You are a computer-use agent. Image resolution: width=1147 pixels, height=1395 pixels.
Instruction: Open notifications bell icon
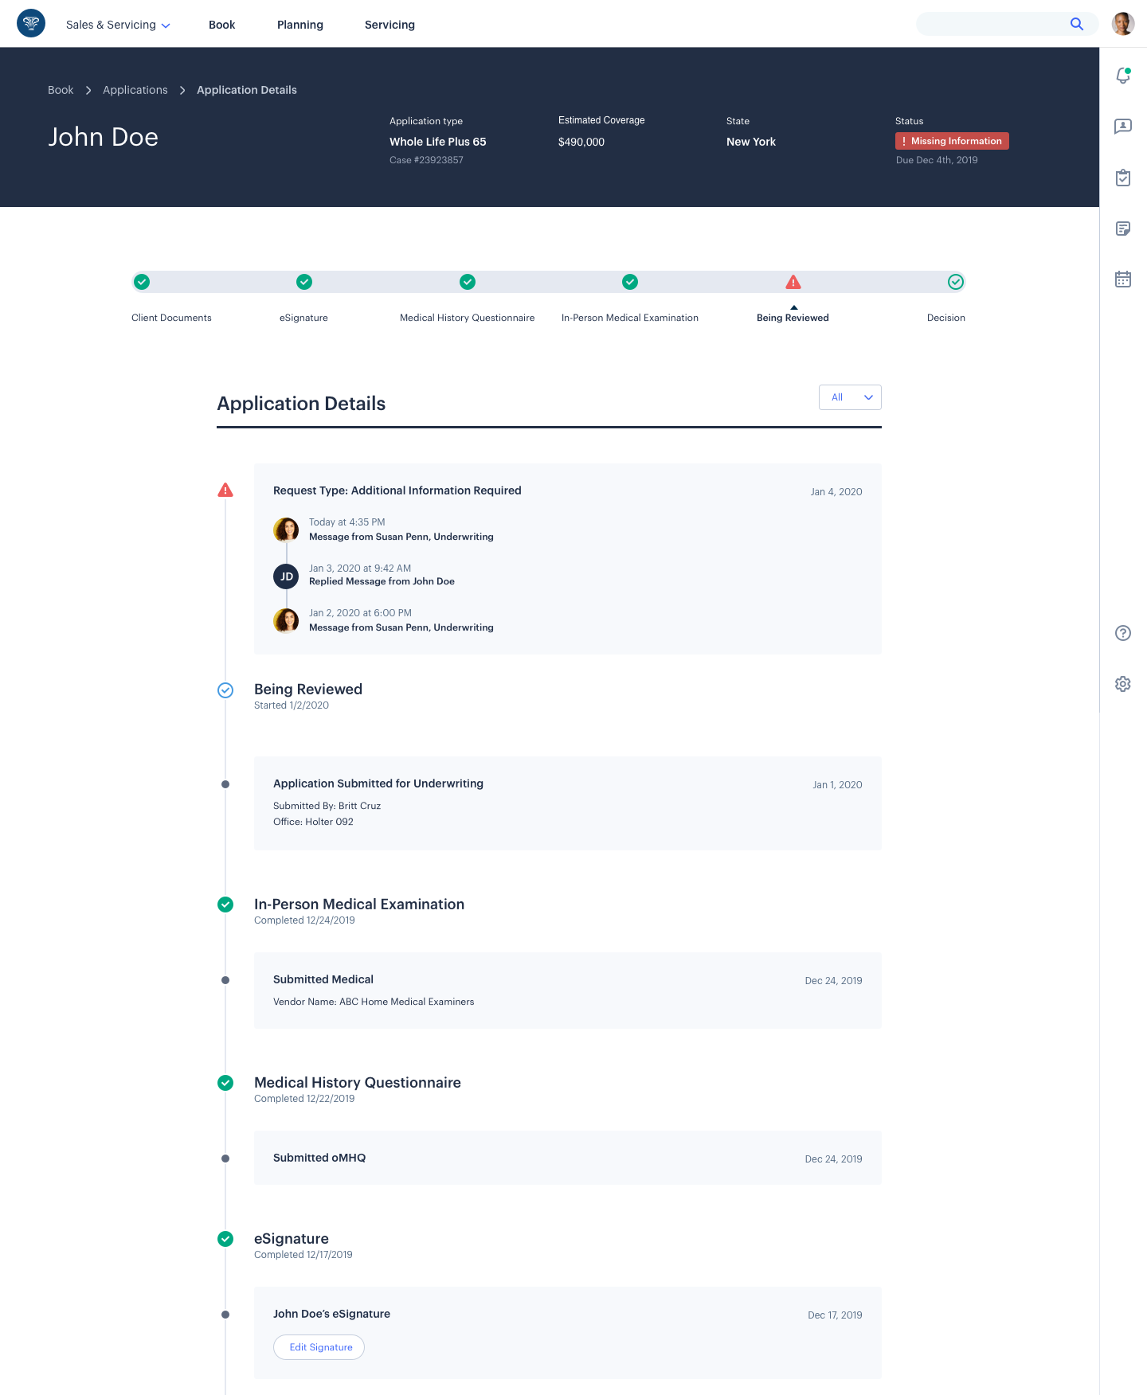coord(1123,76)
